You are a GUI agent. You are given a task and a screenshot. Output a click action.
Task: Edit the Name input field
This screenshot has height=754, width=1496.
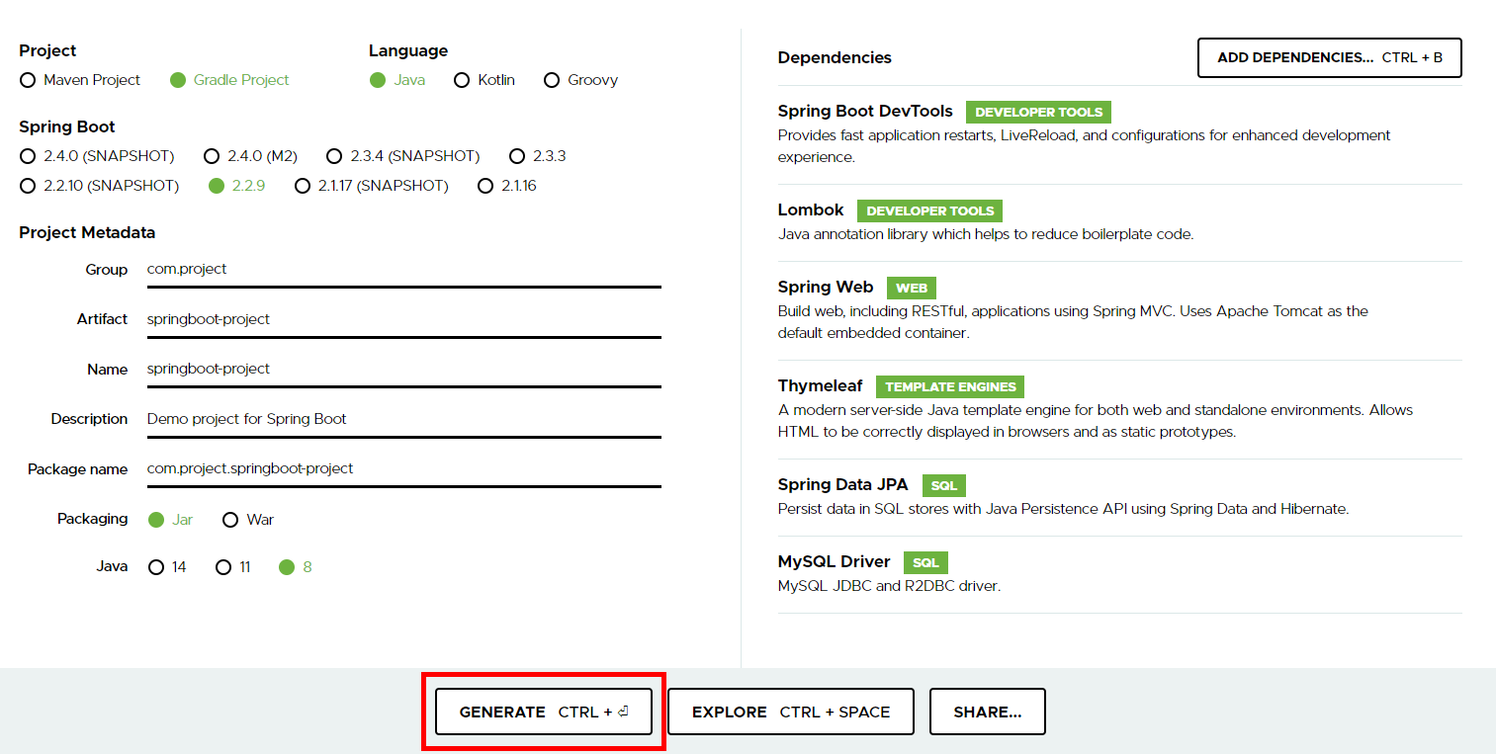point(403,369)
